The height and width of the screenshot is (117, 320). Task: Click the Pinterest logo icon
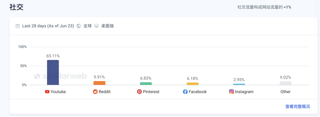pyautogui.click(x=139, y=92)
